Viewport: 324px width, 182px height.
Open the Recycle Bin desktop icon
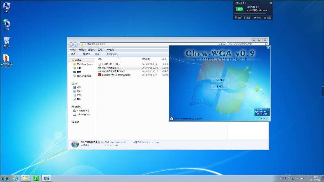(7, 42)
